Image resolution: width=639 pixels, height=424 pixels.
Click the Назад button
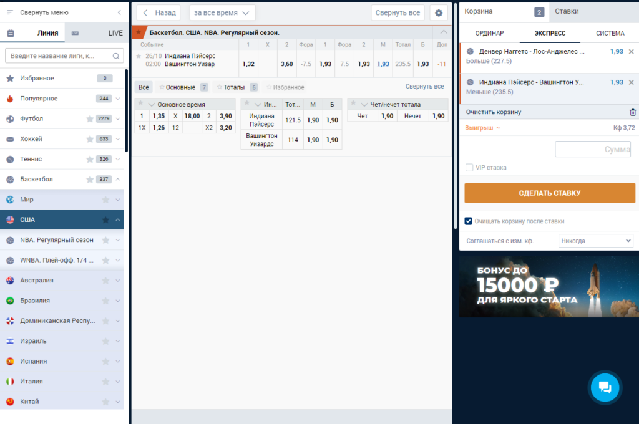click(159, 12)
